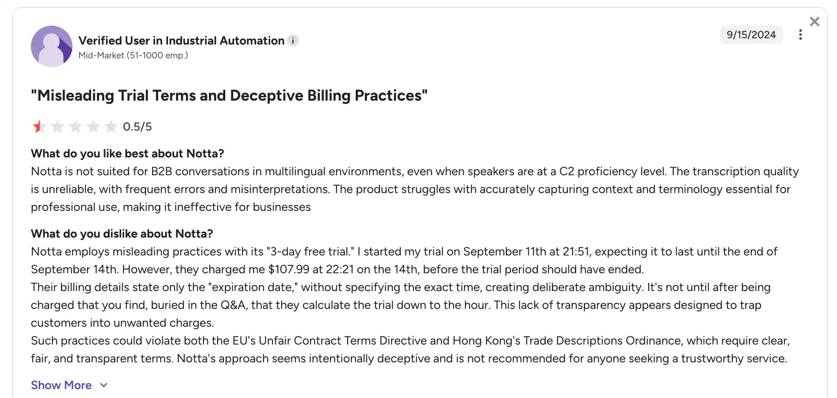The width and height of the screenshot is (837, 398).
Task: Expand the review with Show More
Action: pos(61,385)
